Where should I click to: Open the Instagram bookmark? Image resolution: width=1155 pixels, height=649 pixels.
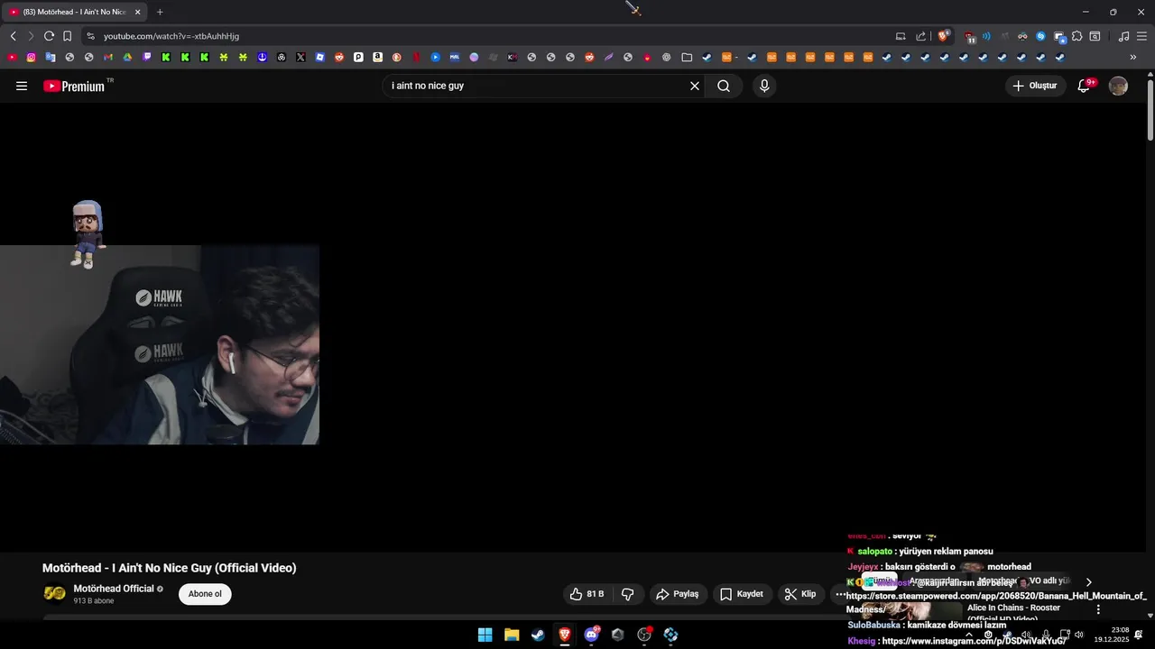tap(31, 57)
